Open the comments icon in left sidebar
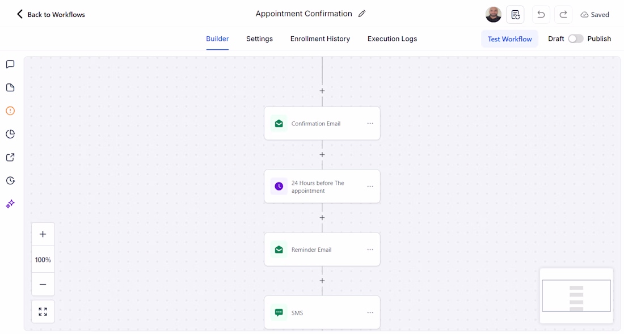 10,64
